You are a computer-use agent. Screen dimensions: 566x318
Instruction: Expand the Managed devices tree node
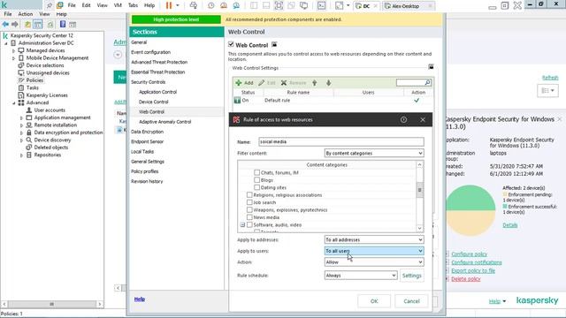pos(14,51)
